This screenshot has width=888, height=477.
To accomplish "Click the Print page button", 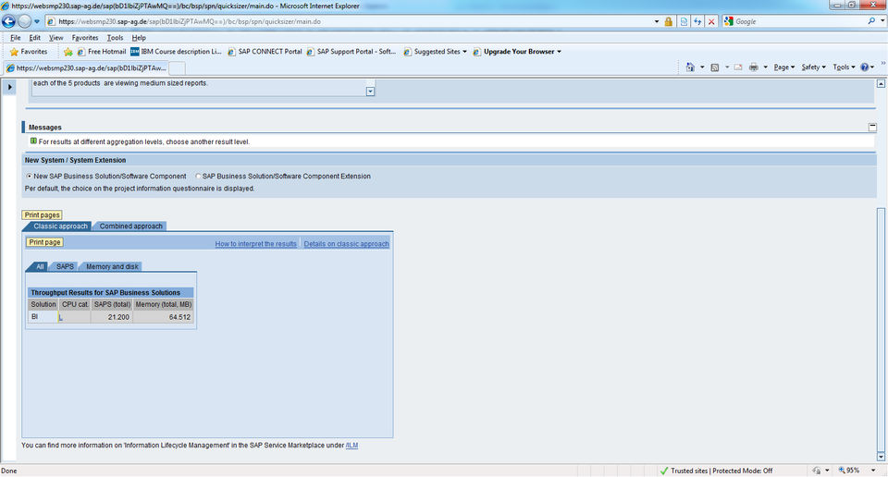I will click(44, 242).
